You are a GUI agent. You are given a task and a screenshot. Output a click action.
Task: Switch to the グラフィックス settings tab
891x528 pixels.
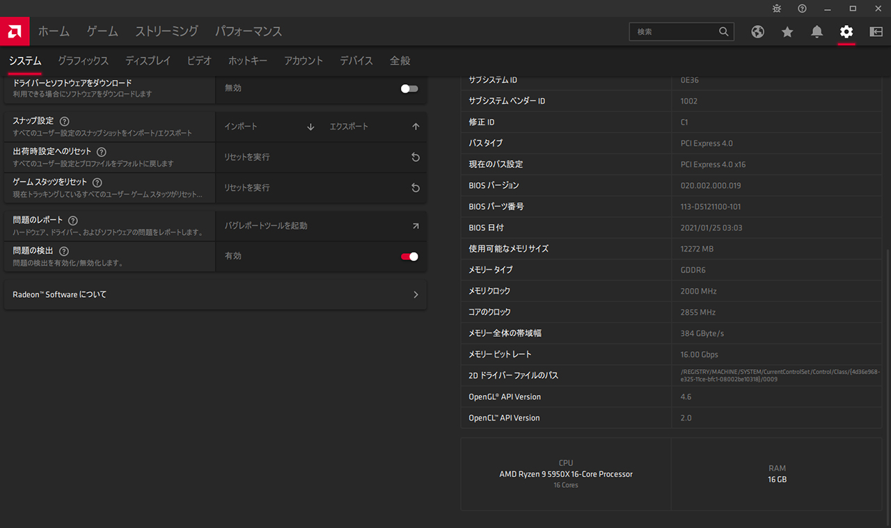point(84,61)
